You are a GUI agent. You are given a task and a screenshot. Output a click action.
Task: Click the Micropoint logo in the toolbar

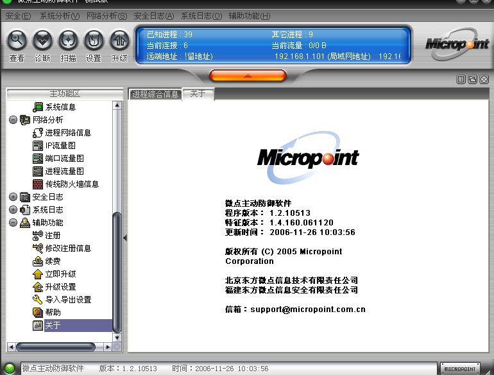pos(457,44)
